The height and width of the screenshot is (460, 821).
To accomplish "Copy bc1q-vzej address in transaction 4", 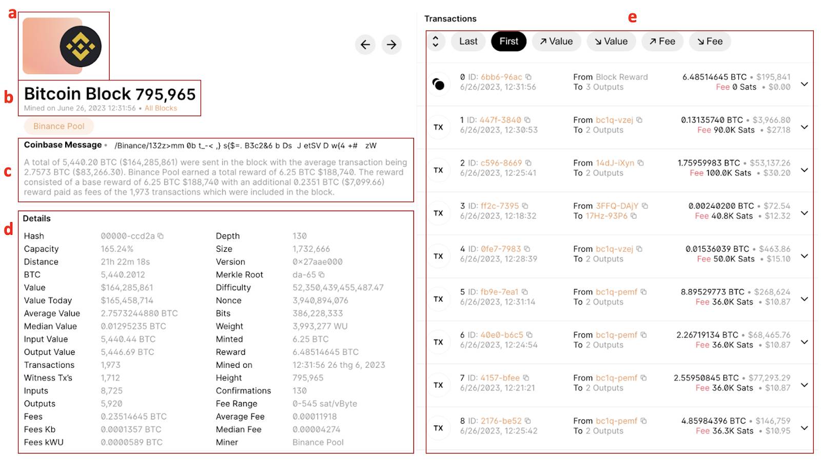I will tap(639, 249).
